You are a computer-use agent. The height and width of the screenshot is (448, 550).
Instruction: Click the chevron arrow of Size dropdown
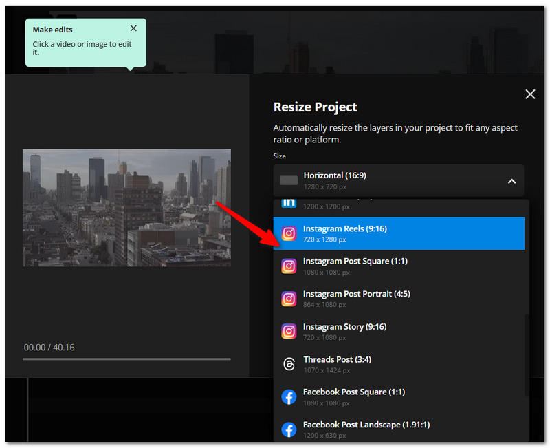pos(511,181)
